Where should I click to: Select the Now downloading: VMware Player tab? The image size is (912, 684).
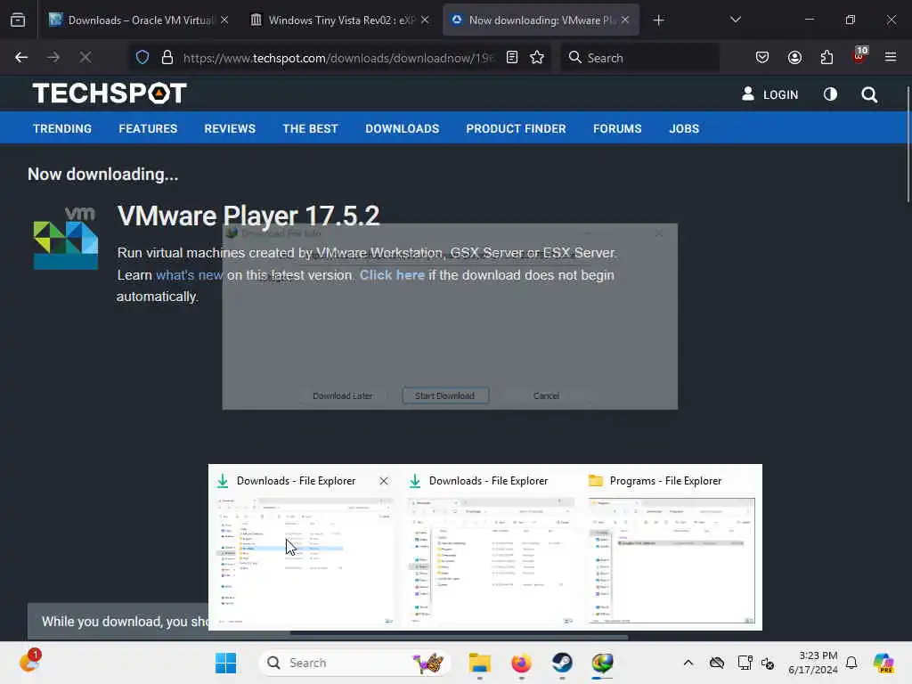pyautogui.click(x=541, y=20)
